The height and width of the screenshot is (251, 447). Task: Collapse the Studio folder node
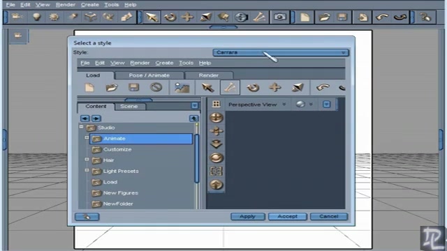(81, 127)
